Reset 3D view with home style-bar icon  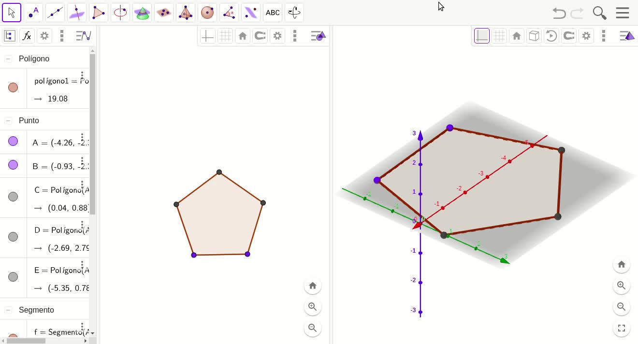[517, 36]
